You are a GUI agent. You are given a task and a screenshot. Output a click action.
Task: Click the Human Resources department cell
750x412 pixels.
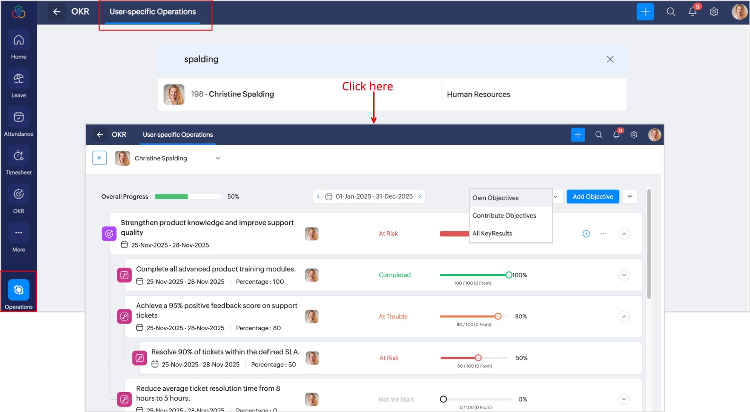point(534,95)
